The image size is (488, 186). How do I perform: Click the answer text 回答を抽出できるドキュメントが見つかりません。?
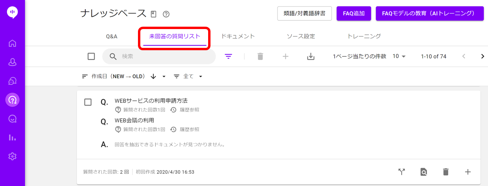click(169, 145)
